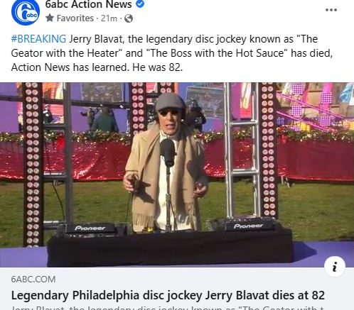Click the left Pioneer deck in photo
Image resolution: width=354 pixels, height=310 pixels.
[90, 228]
